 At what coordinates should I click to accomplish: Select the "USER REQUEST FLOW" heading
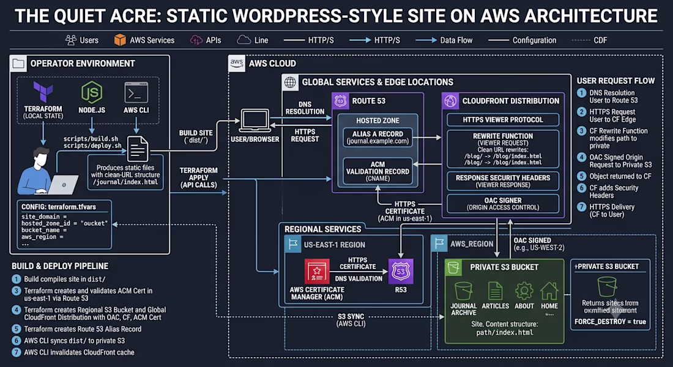coord(615,81)
